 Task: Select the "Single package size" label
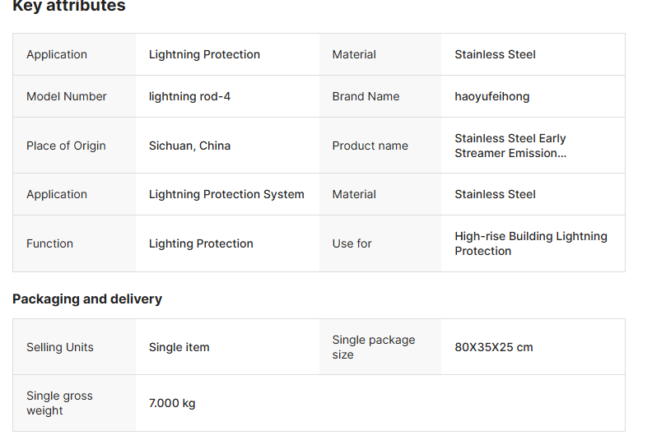click(x=374, y=347)
